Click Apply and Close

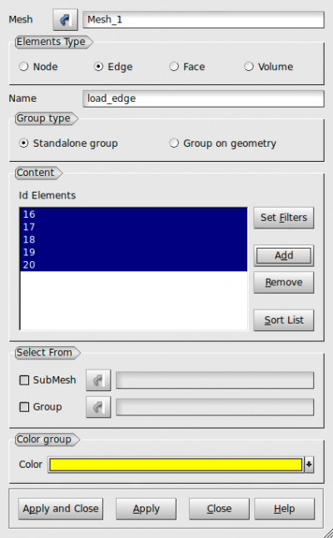pos(61,509)
